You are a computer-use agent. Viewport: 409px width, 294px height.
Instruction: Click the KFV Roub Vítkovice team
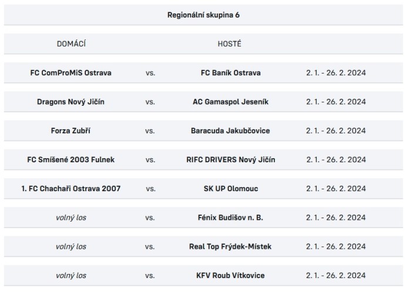coord(230,275)
